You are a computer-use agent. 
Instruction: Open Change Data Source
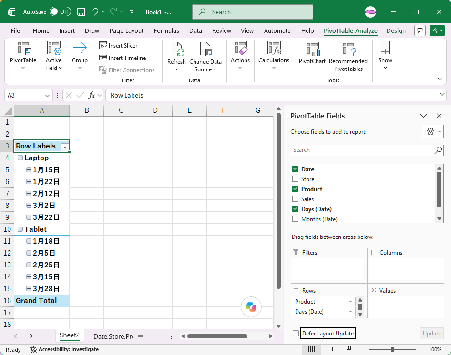tap(205, 56)
